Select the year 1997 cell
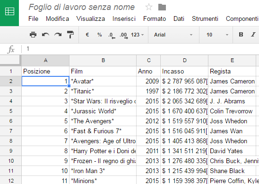The image size is (259, 184). 148,91
